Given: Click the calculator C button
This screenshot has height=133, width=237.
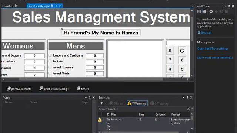Looking at the screenshot, I should [x=182, y=51].
